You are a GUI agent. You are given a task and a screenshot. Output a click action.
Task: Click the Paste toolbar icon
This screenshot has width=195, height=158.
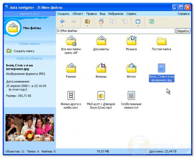pos(124,21)
